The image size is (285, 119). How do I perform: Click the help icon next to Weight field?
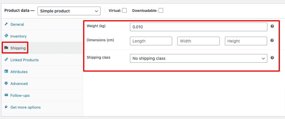tap(272, 26)
